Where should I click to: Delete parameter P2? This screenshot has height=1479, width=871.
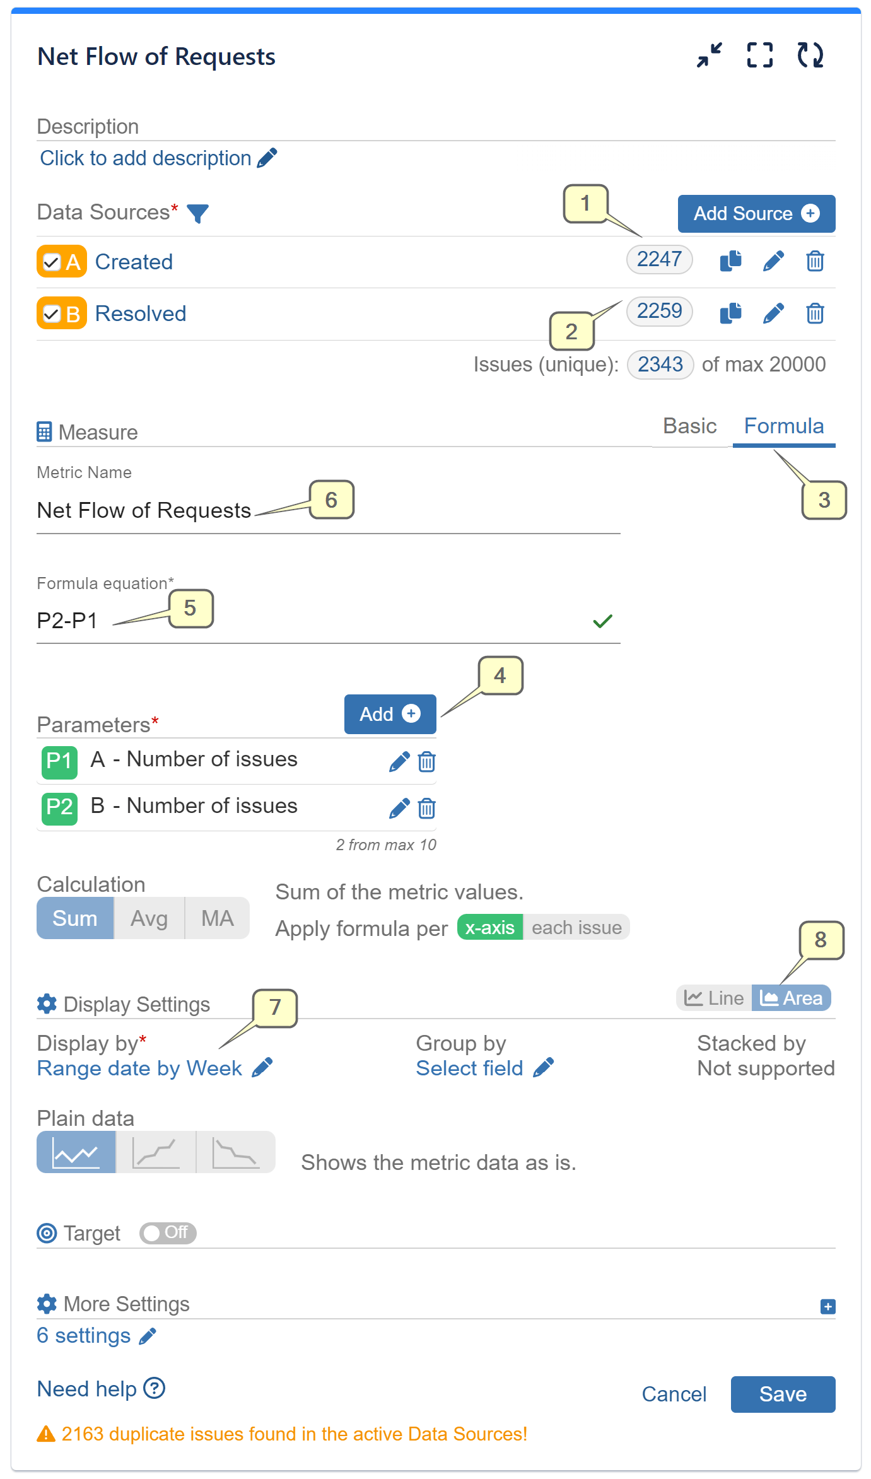[426, 808]
